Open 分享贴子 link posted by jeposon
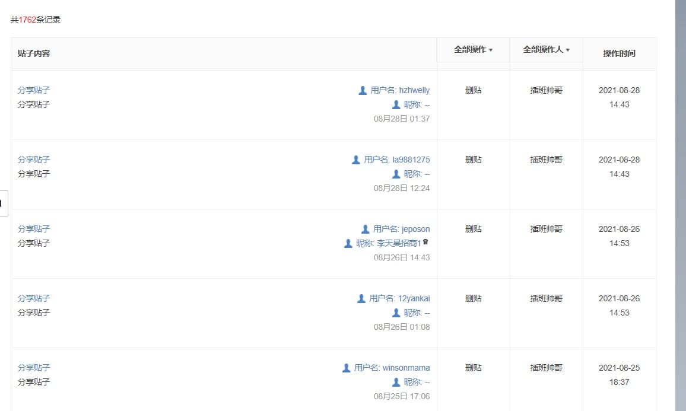This screenshot has height=411, width=686. point(34,229)
